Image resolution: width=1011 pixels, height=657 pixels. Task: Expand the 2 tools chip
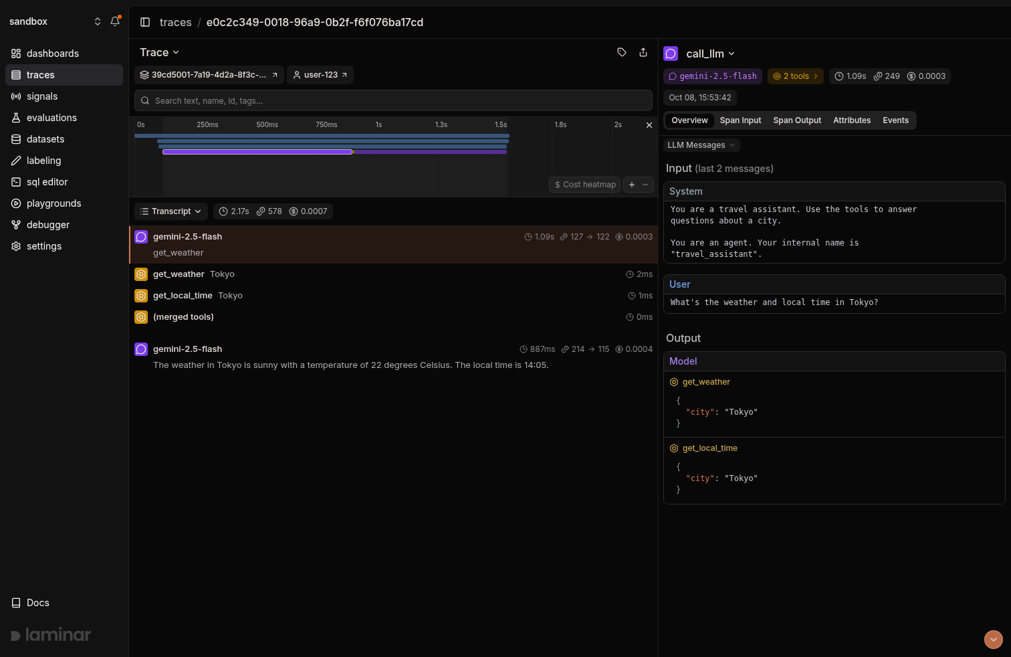point(796,76)
